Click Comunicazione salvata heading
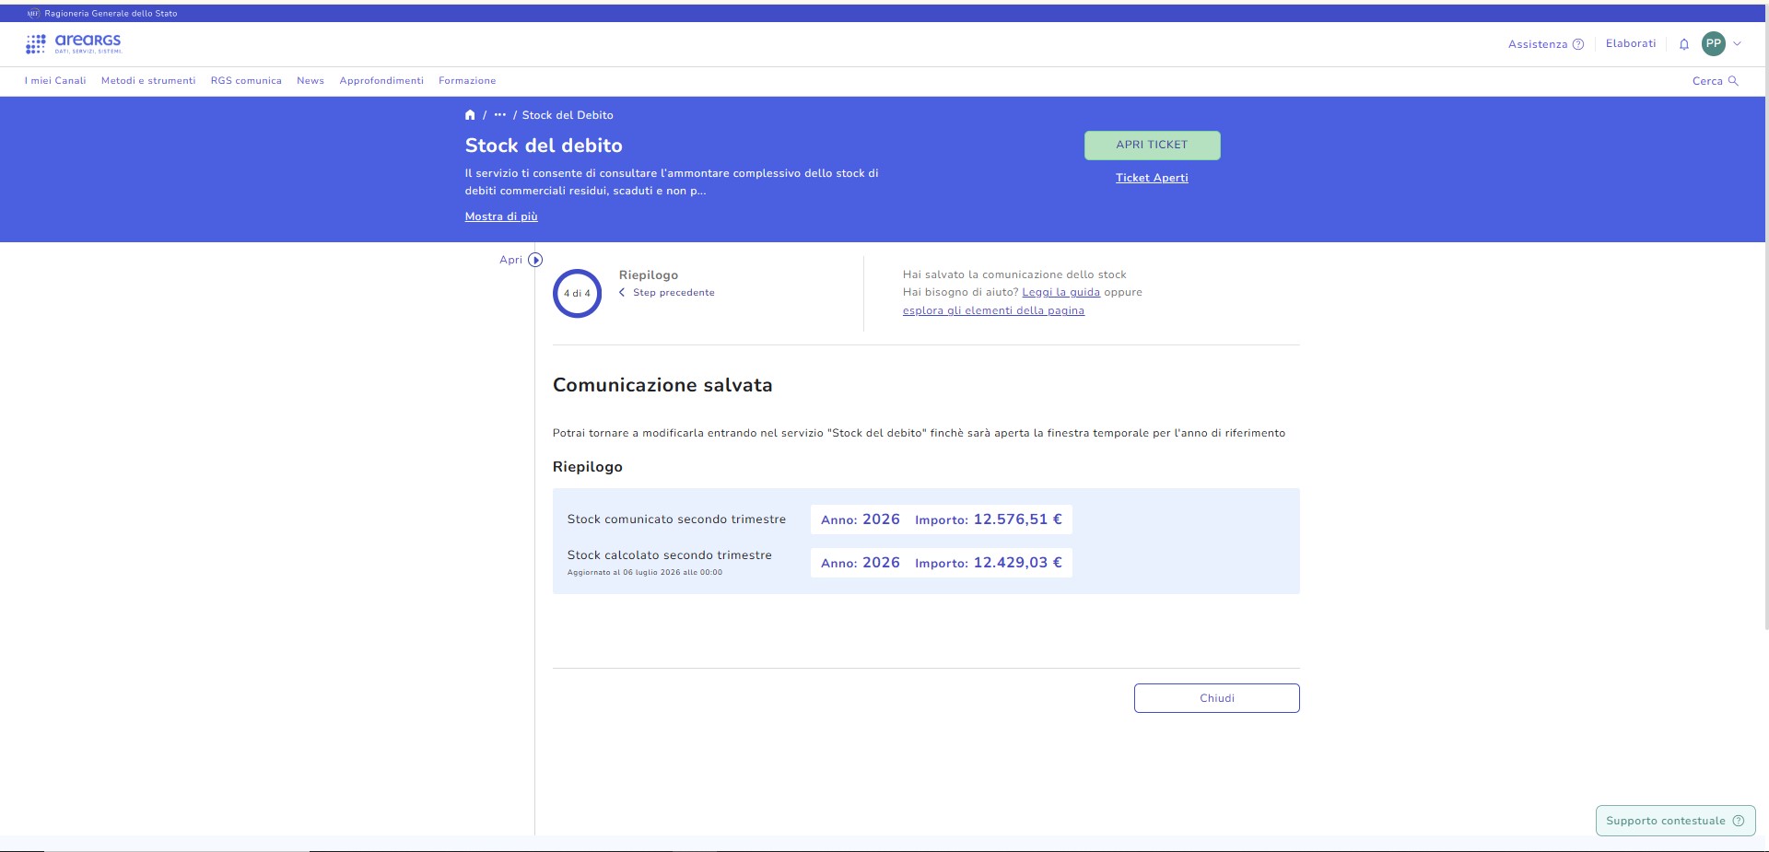The height and width of the screenshot is (852, 1769). (662, 385)
